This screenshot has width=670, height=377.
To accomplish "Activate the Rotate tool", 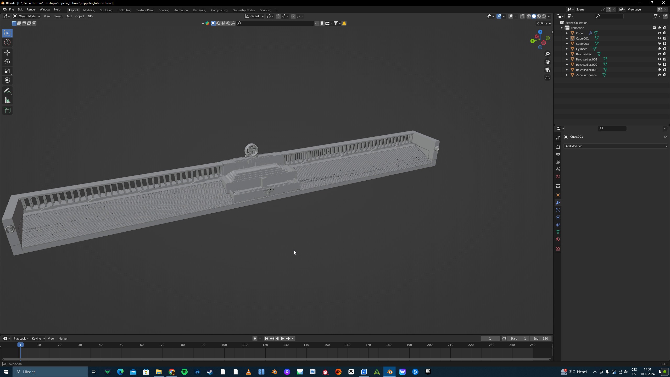I will click(7, 62).
